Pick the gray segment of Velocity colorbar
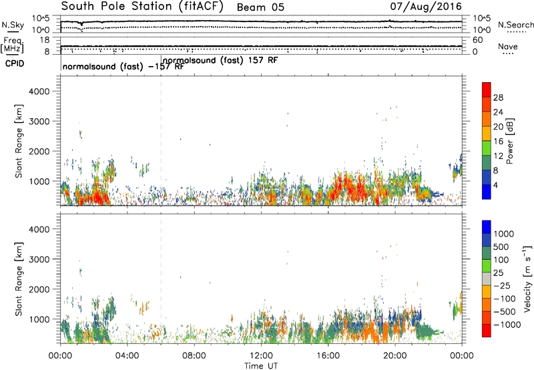The image size is (534, 370). click(487, 279)
